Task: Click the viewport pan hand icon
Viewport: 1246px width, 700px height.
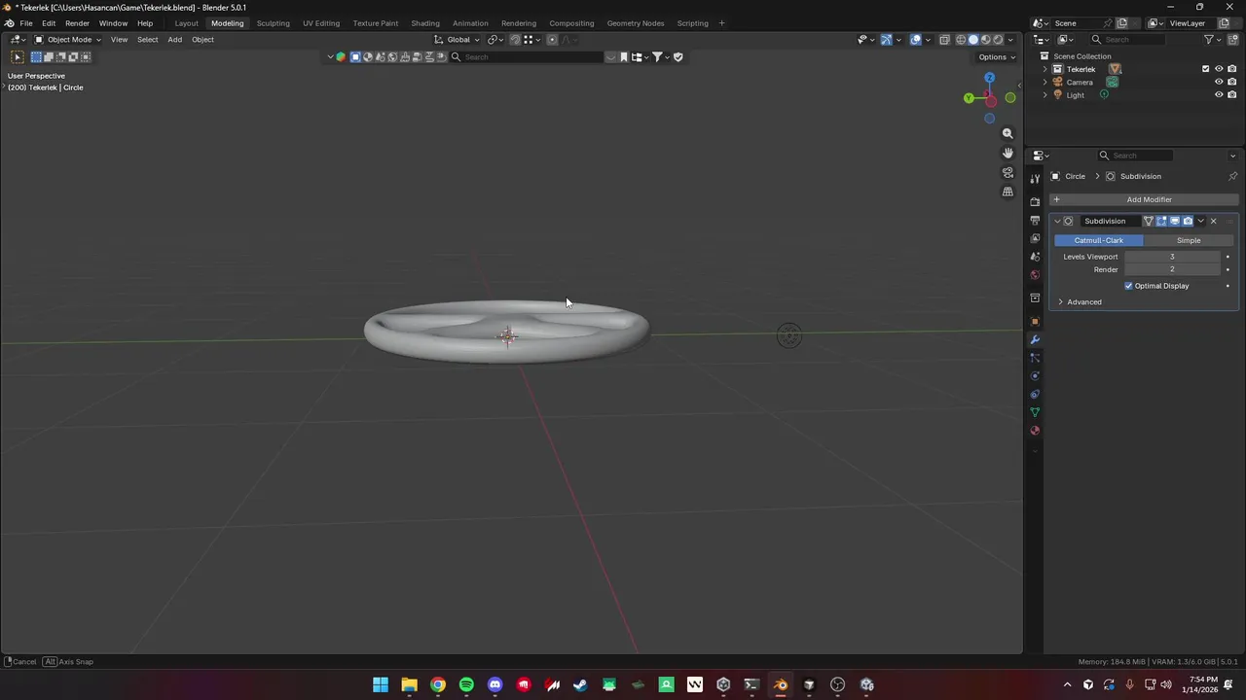Action: tap(1008, 153)
